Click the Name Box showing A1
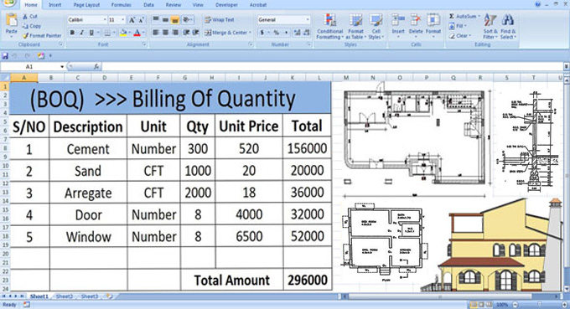The width and height of the screenshot is (570, 309). (x=29, y=67)
